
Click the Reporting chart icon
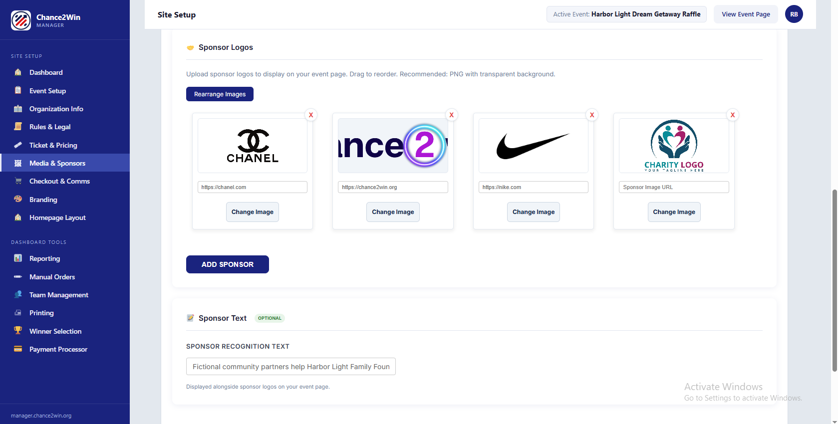point(18,258)
